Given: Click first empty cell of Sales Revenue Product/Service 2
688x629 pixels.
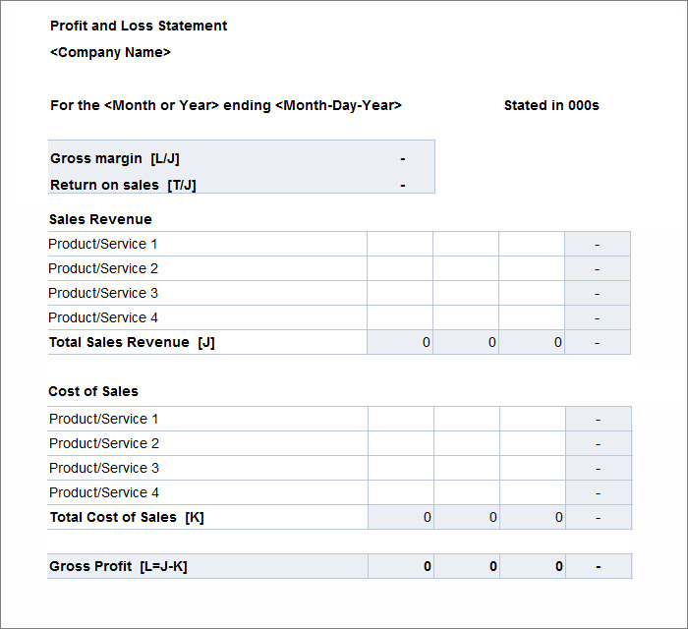Looking at the screenshot, I should click(x=400, y=268).
